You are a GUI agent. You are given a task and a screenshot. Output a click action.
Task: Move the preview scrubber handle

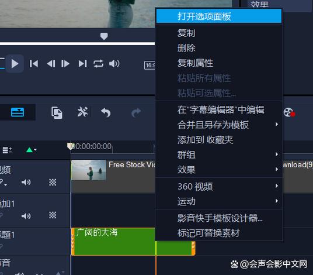coord(104,36)
